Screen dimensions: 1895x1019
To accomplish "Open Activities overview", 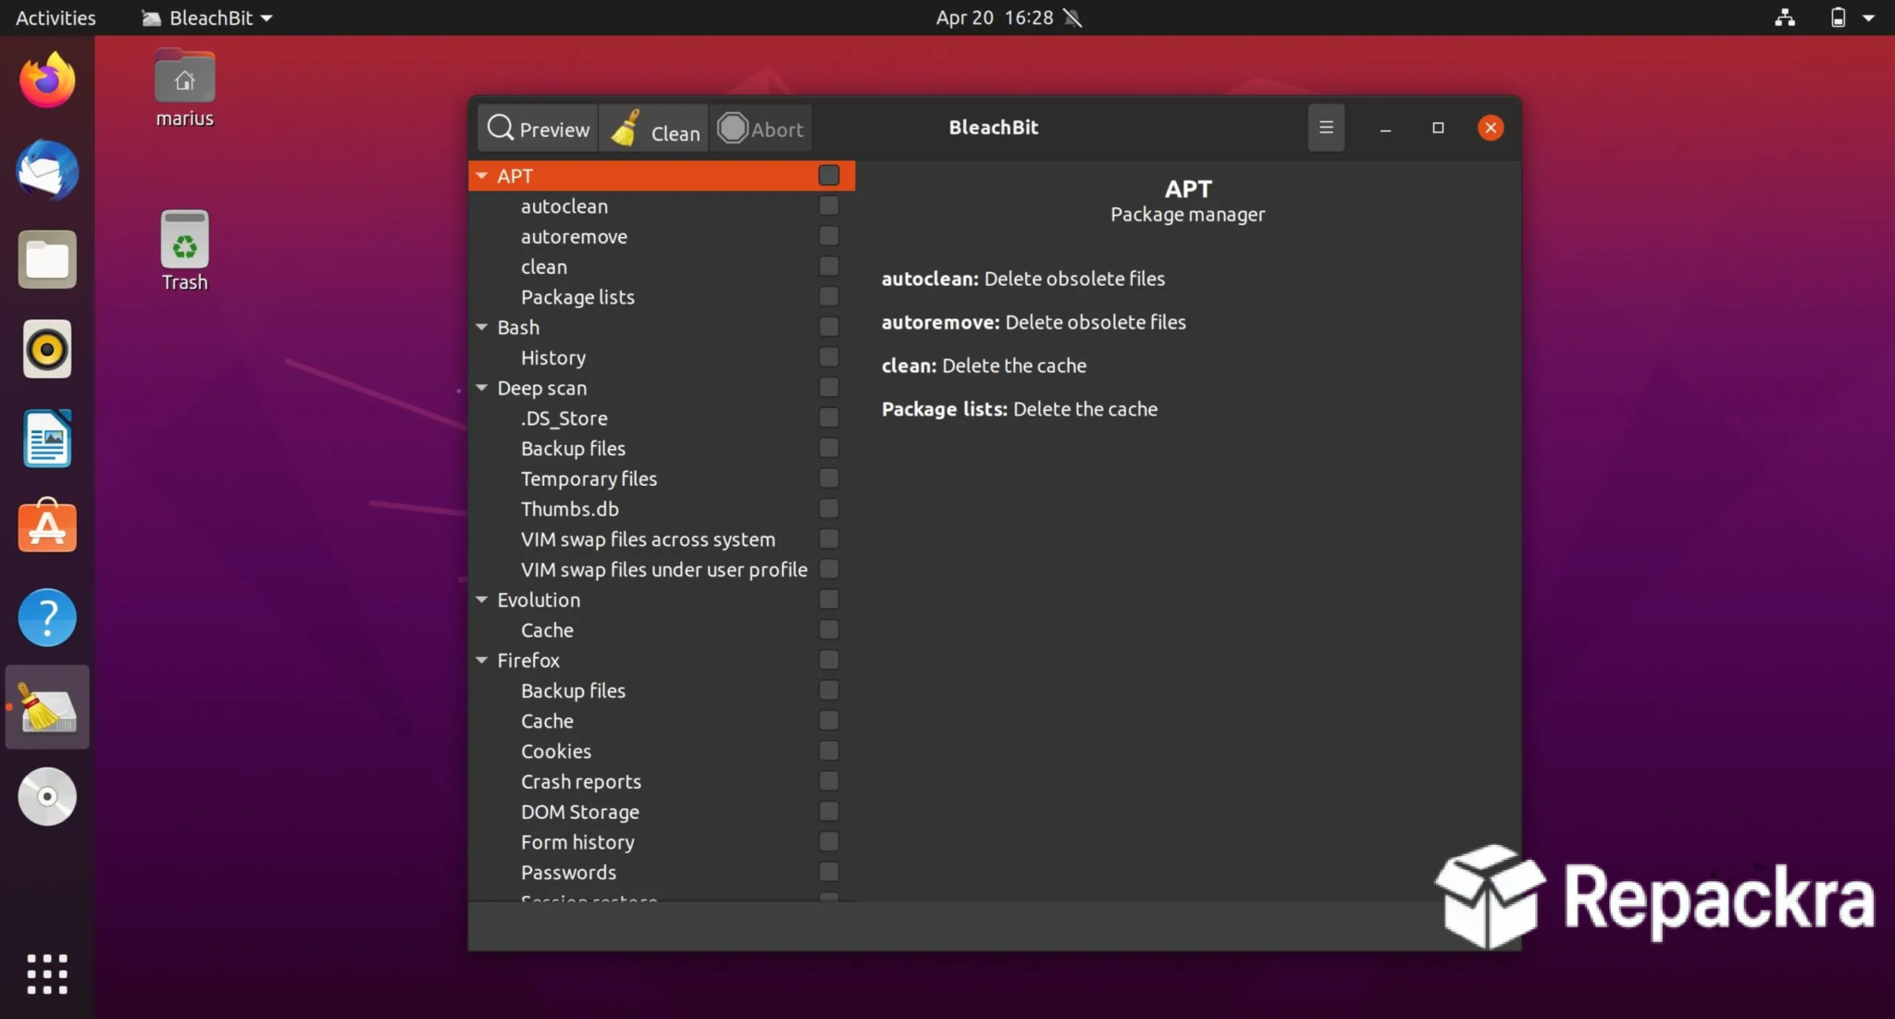I will 56,18.
